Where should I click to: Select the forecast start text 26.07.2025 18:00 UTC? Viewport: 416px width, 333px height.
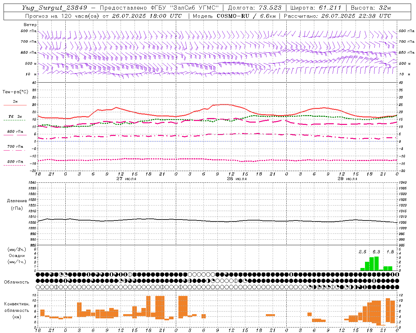click(147, 16)
